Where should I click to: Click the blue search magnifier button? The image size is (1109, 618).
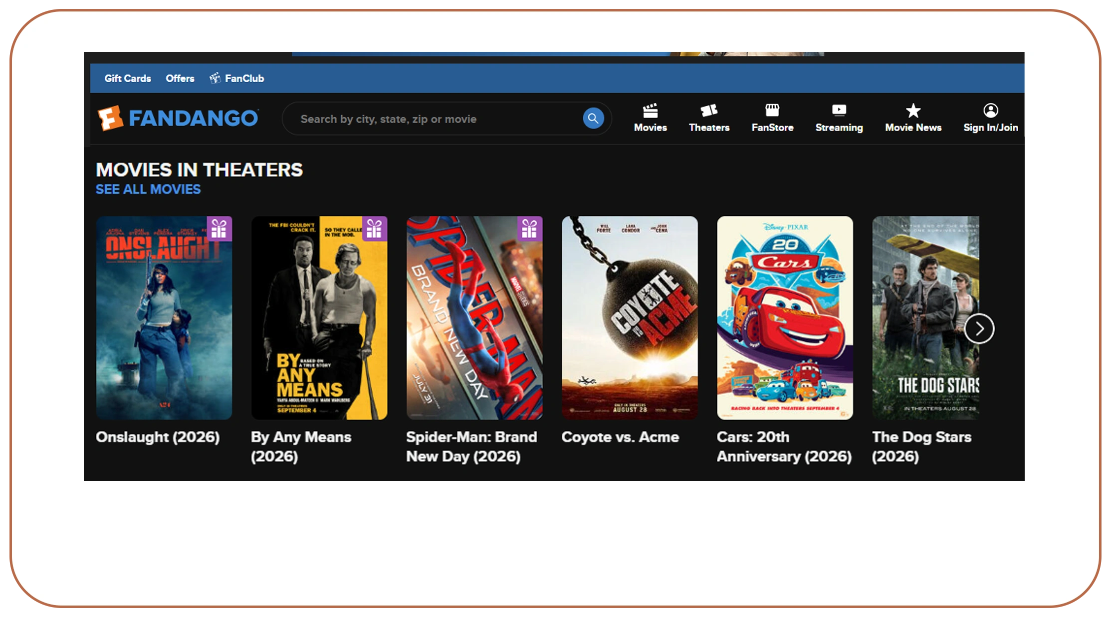click(x=593, y=119)
